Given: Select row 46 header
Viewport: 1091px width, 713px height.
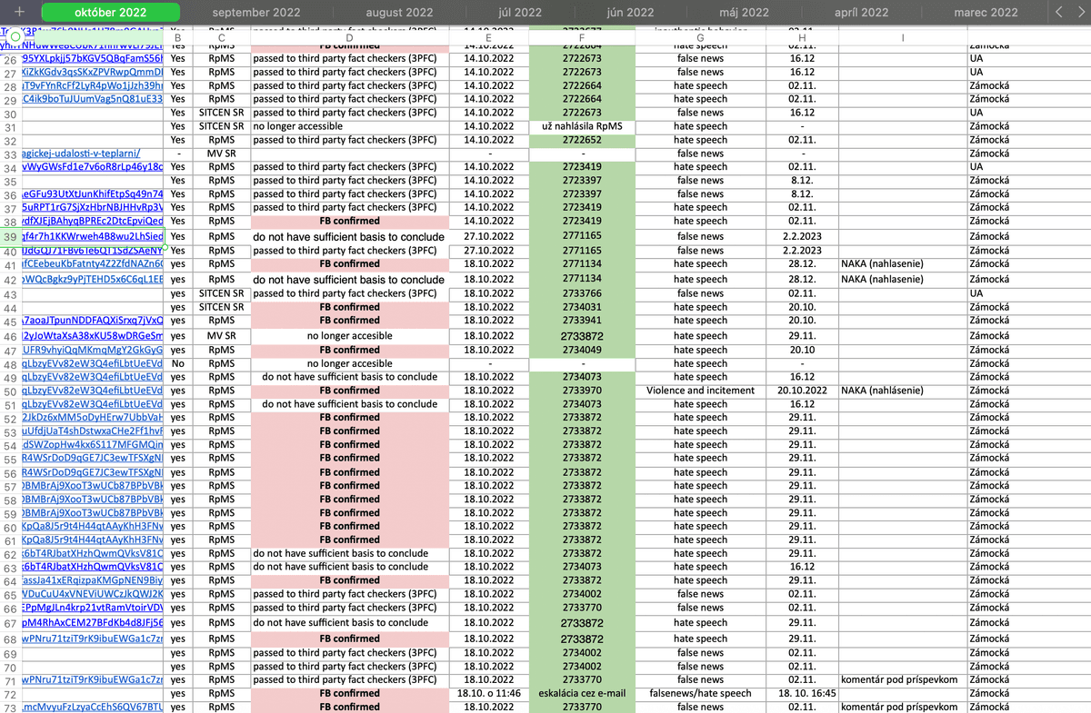Looking at the screenshot, I should pyautogui.click(x=10, y=337).
